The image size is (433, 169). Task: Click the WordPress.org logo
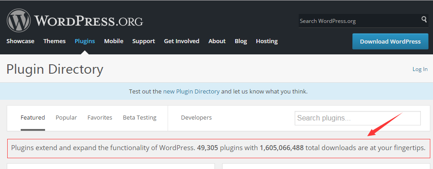click(x=75, y=20)
